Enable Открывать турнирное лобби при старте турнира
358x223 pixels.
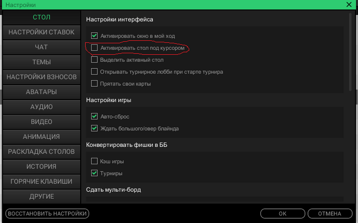pyautogui.click(x=94, y=71)
